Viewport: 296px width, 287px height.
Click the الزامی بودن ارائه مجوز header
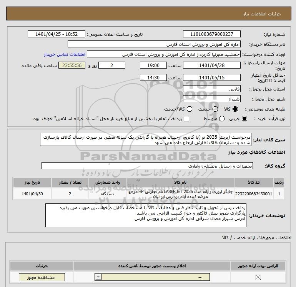pos(258,266)
